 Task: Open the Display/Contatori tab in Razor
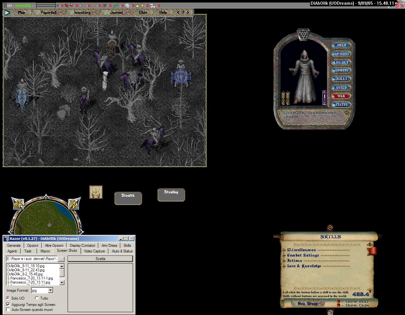[x=82, y=246]
